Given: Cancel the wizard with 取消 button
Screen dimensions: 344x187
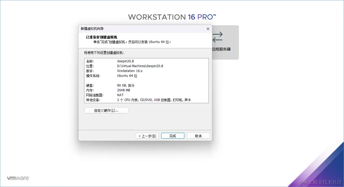Looking at the screenshot, I should point(198,136).
